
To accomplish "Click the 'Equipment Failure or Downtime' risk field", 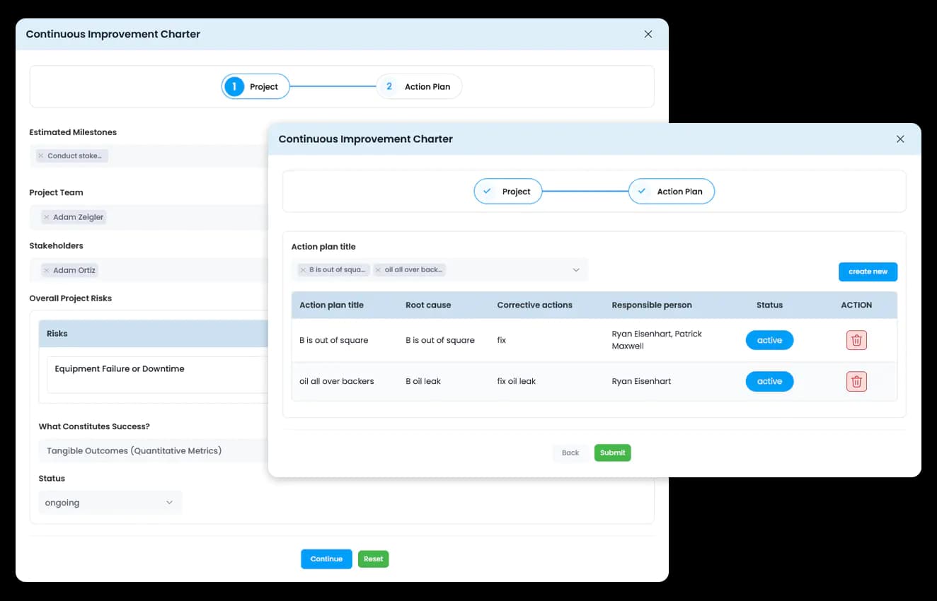I will tap(156, 374).
